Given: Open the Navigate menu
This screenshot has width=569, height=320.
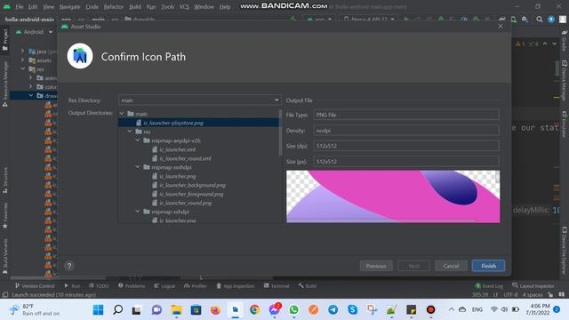Looking at the screenshot, I should [69, 6].
